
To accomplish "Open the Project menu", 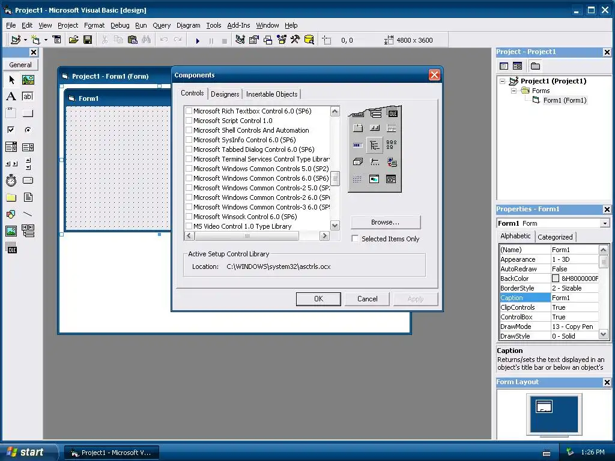I will point(68,25).
